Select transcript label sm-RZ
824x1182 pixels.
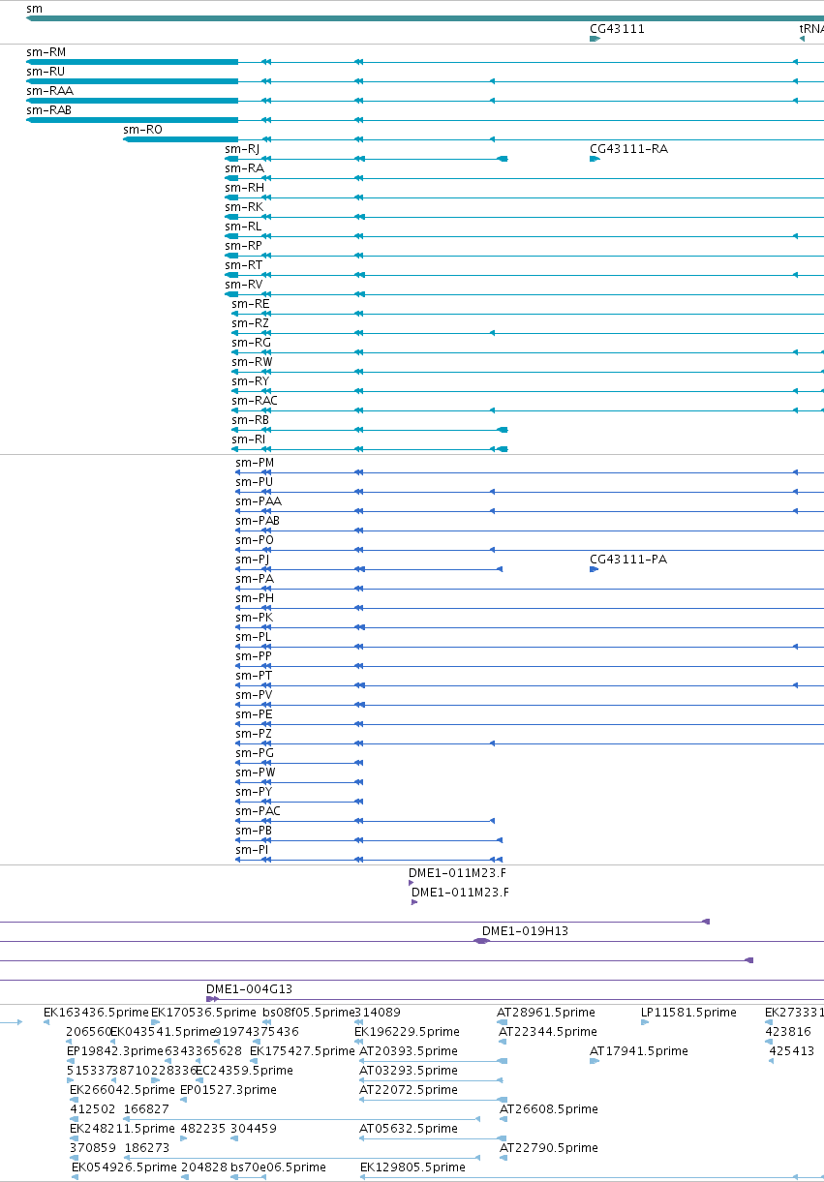(x=251, y=323)
